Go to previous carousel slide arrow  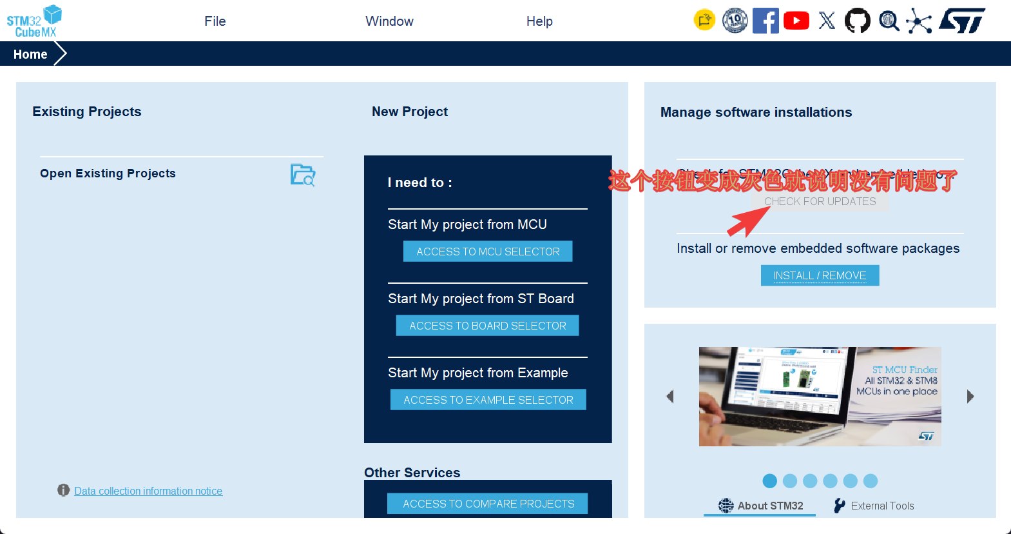coord(670,397)
